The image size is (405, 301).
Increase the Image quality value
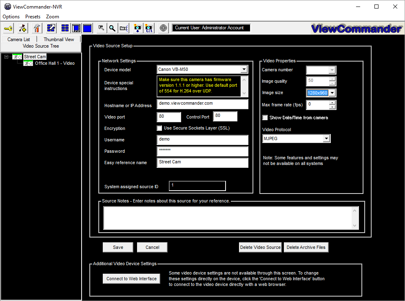[332, 79]
